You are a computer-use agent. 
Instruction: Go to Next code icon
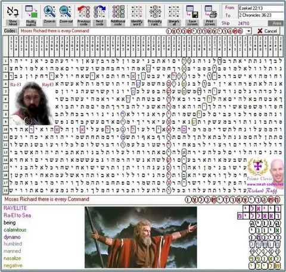(100, 11)
